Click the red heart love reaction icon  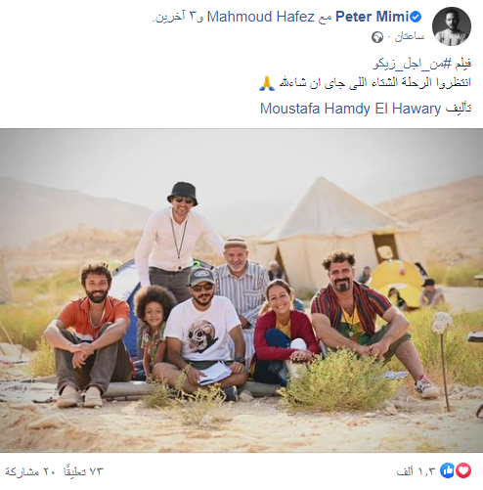pos(463,470)
